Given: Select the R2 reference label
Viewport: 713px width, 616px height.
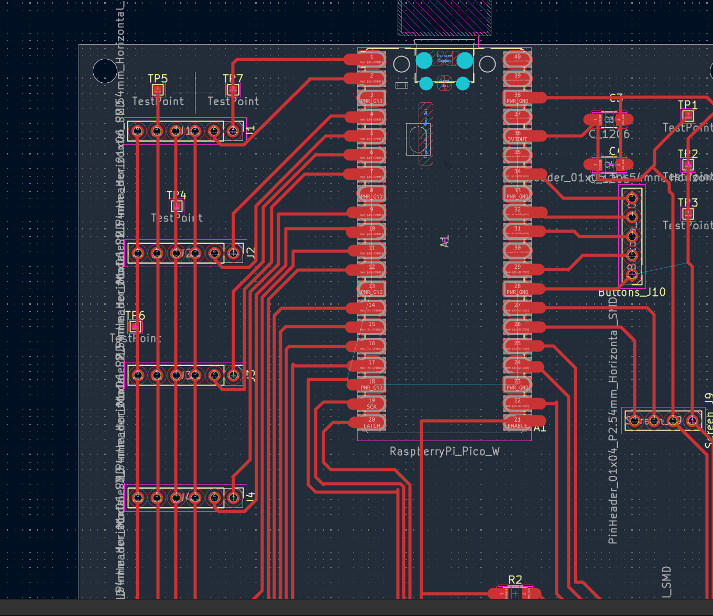Looking at the screenshot, I should [515, 580].
